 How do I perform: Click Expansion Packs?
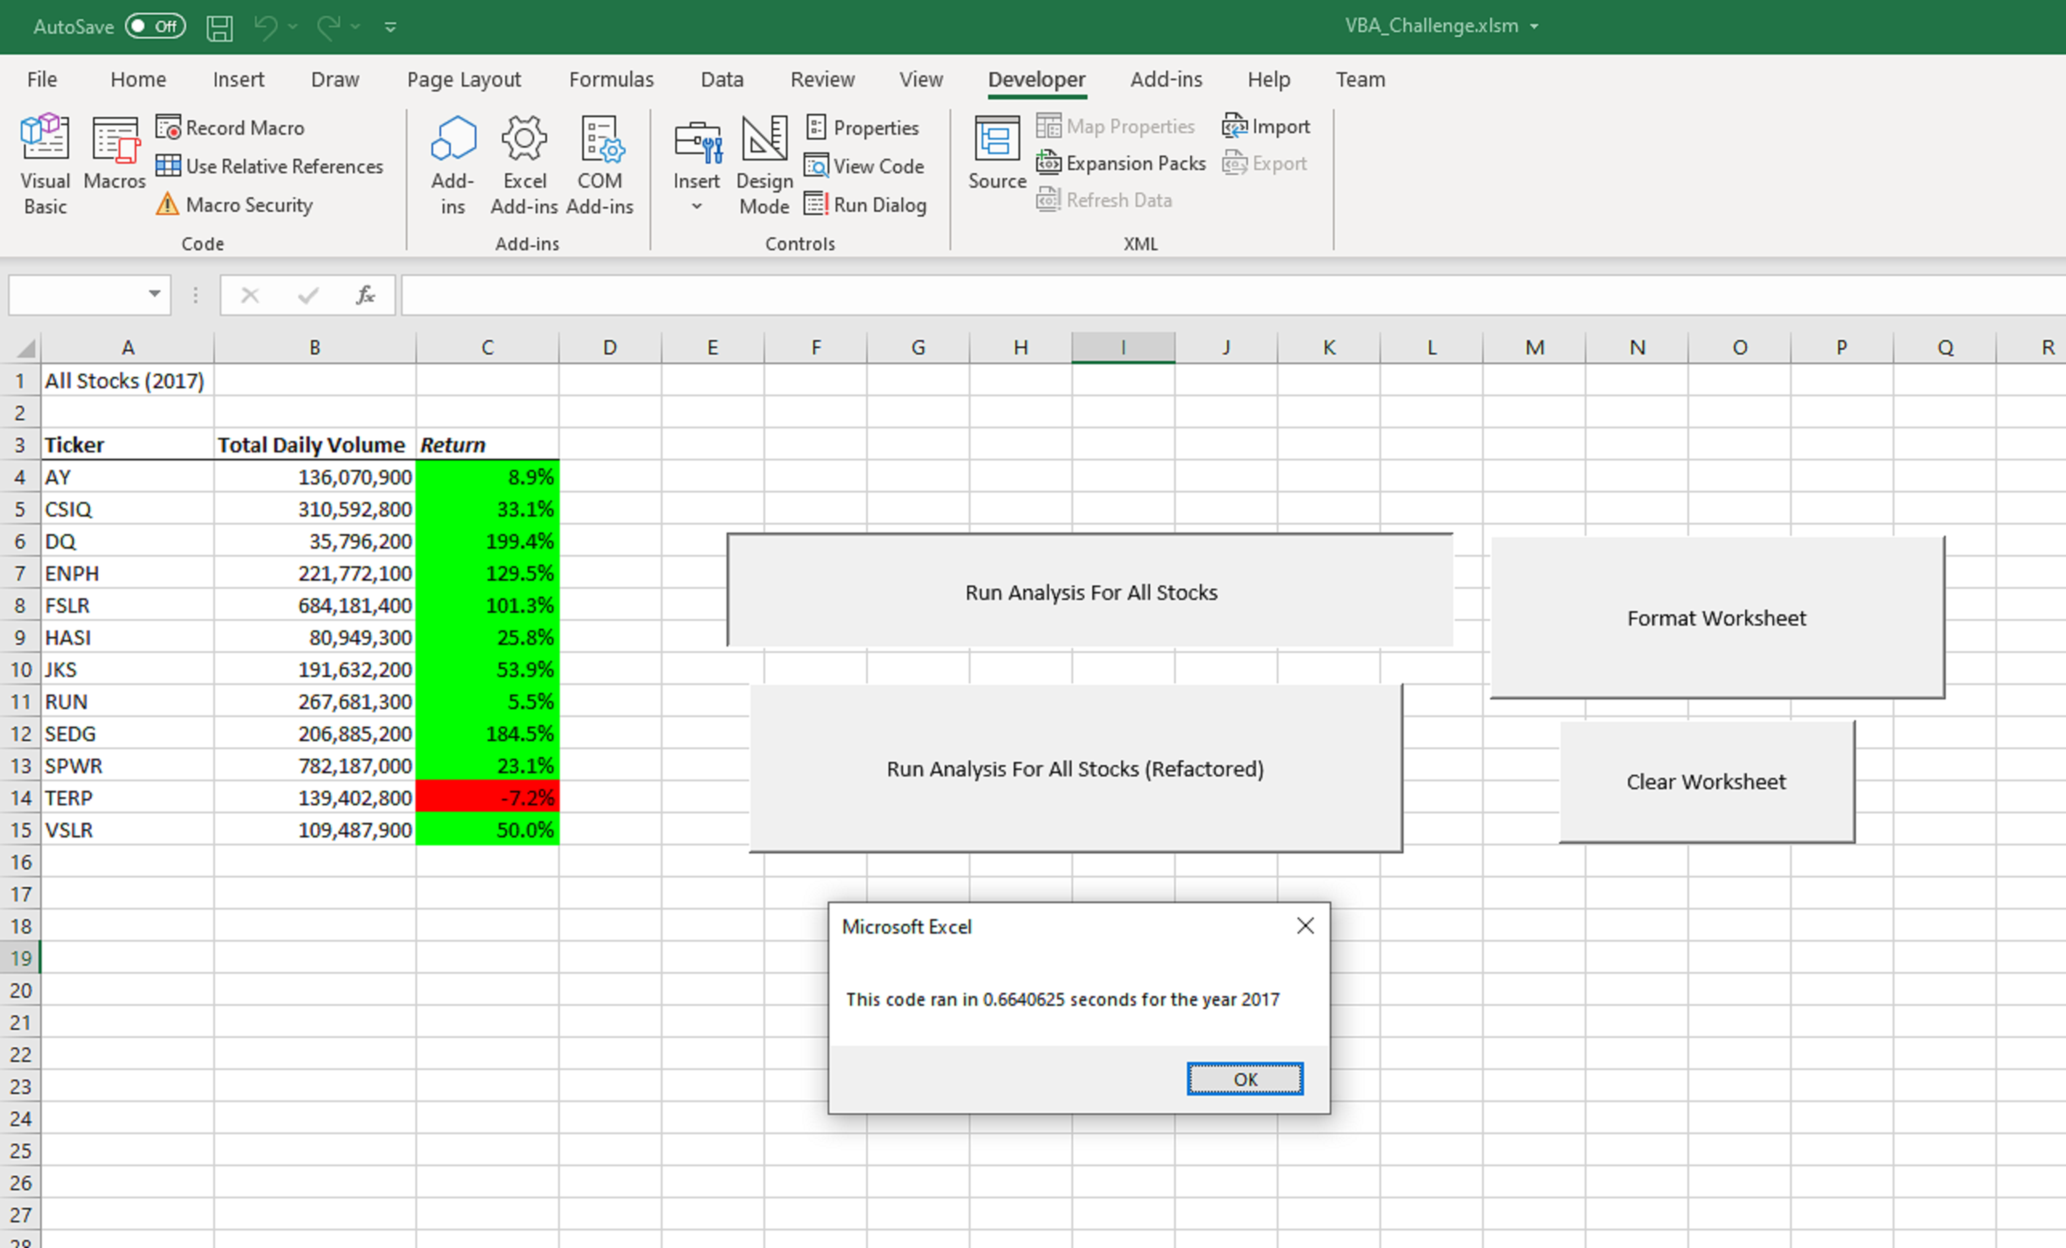1121,163
